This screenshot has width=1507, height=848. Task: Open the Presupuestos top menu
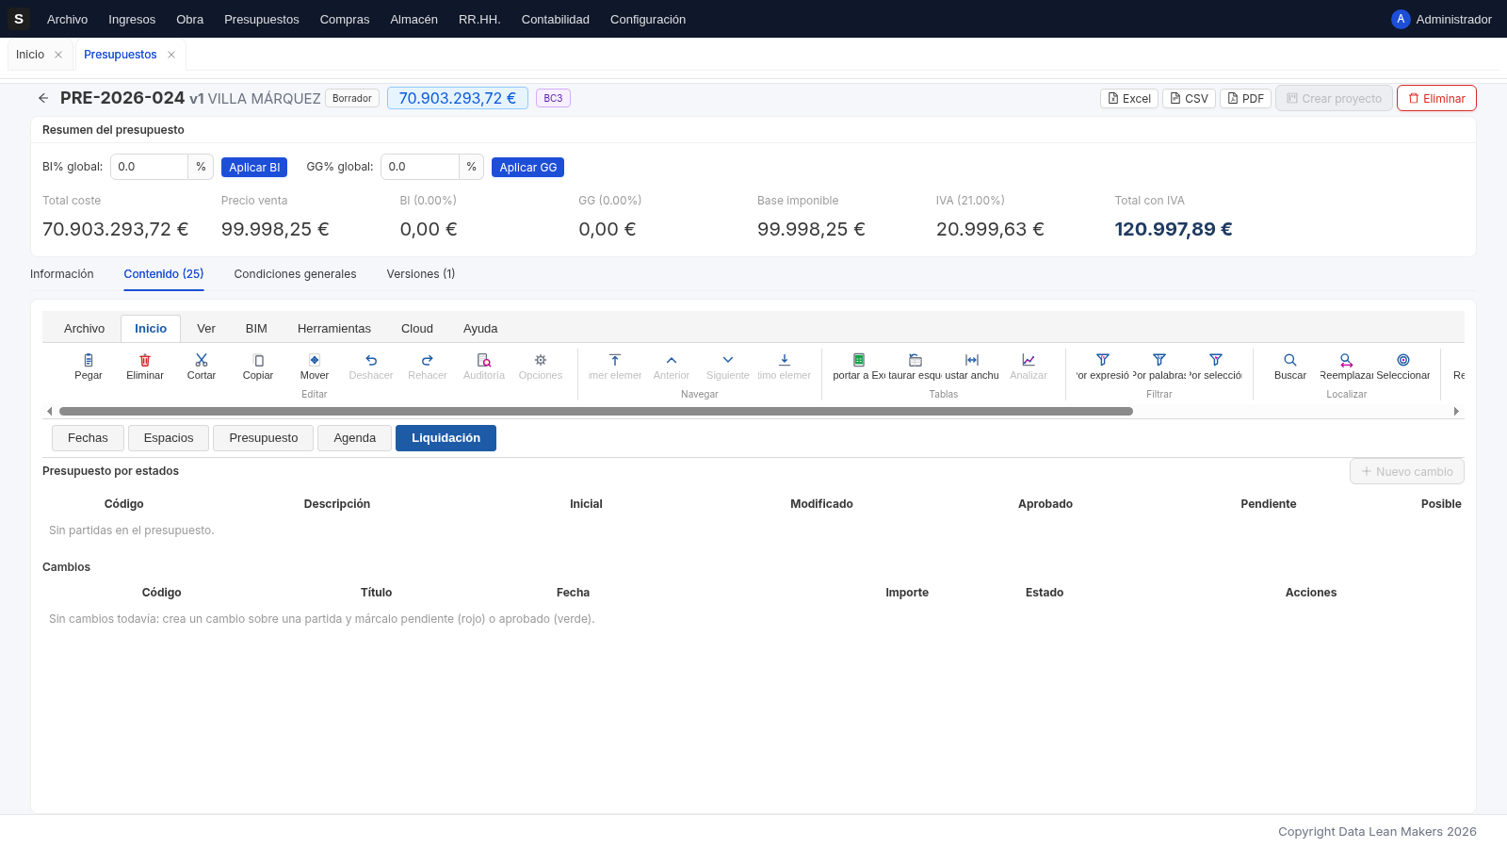262,19
